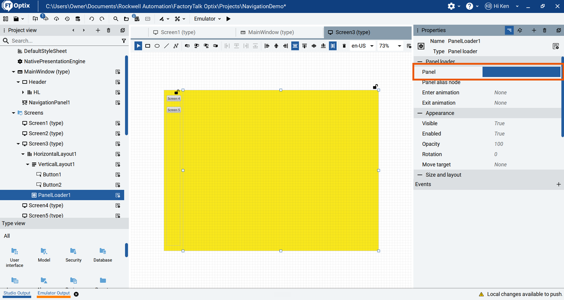Undo the last action
The image size is (564, 300).
coord(92,19)
